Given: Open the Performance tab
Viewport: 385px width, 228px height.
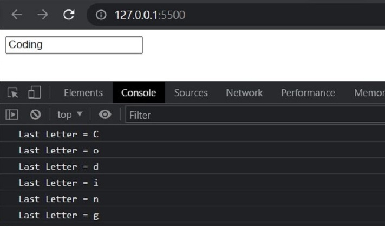Looking at the screenshot, I should pos(308,93).
